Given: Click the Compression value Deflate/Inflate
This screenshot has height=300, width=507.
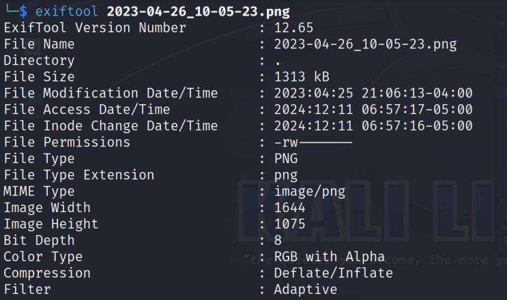Looking at the screenshot, I should 334,273.
